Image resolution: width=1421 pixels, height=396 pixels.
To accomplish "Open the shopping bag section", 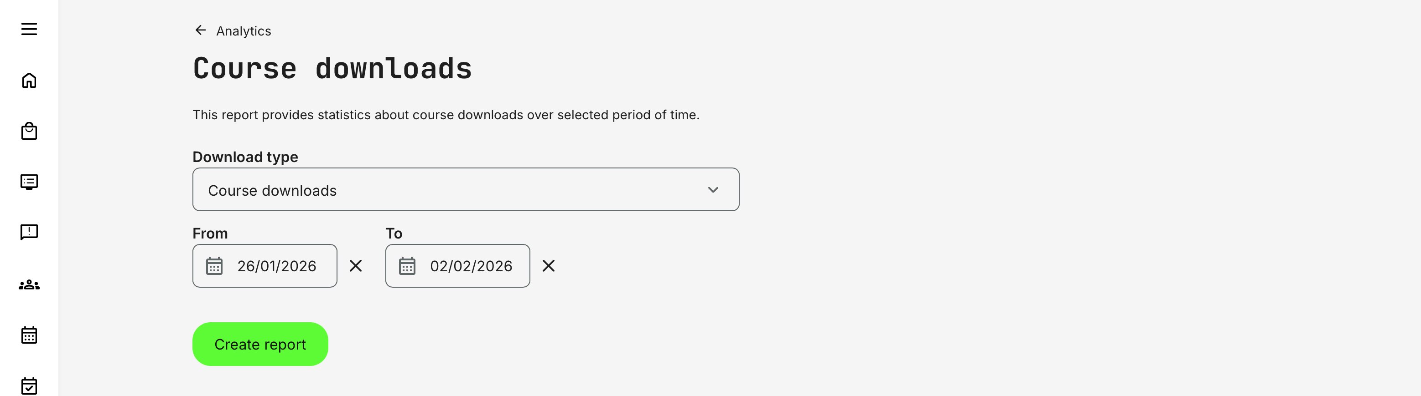I will click(29, 131).
